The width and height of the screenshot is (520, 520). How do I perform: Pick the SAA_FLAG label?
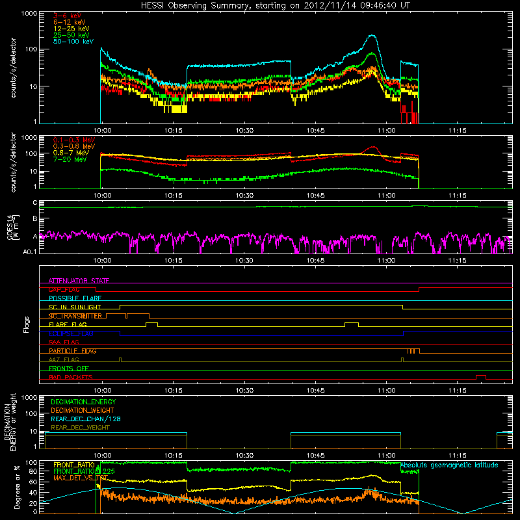click(64, 343)
